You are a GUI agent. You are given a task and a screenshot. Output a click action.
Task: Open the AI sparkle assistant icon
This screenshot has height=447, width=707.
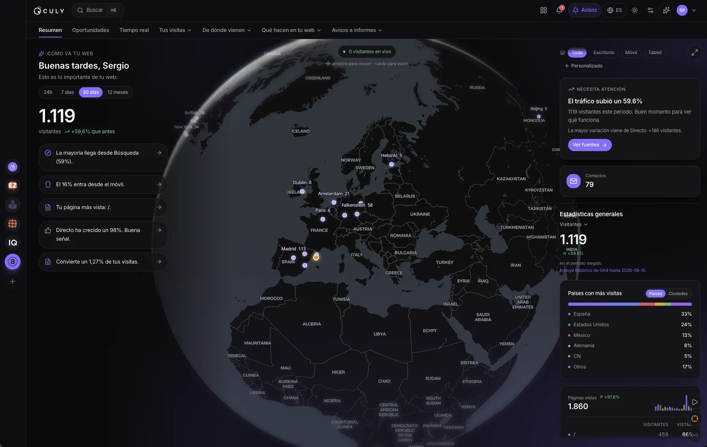coord(666,10)
